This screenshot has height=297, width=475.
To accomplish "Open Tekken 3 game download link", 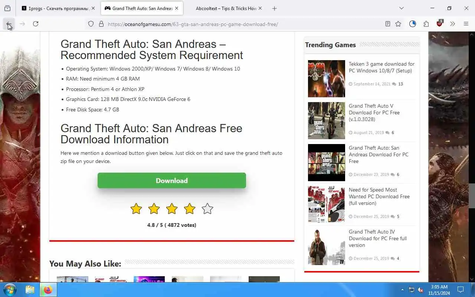I will [381, 67].
